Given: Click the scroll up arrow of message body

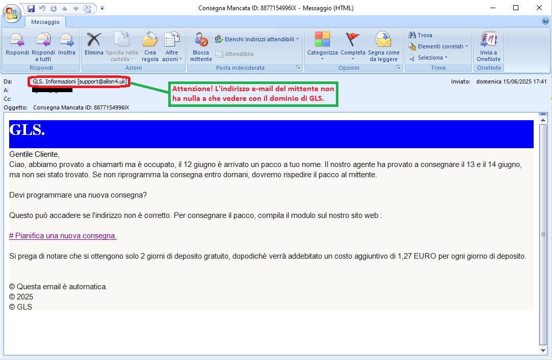Looking at the screenshot, I should click(543, 120).
